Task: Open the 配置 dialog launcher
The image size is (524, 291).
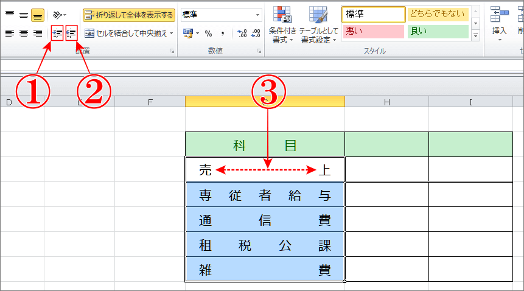Action: [x=172, y=51]
